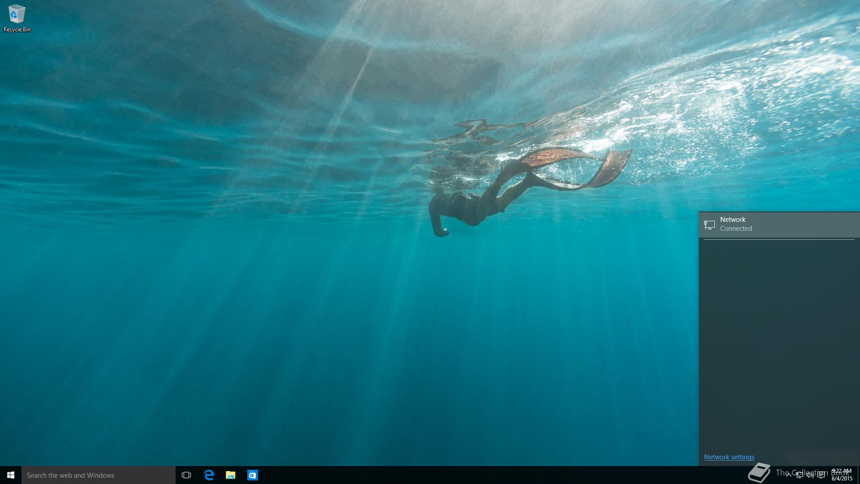Click the volume speaker tray icon
860x484 pixels.
point(810,475)
